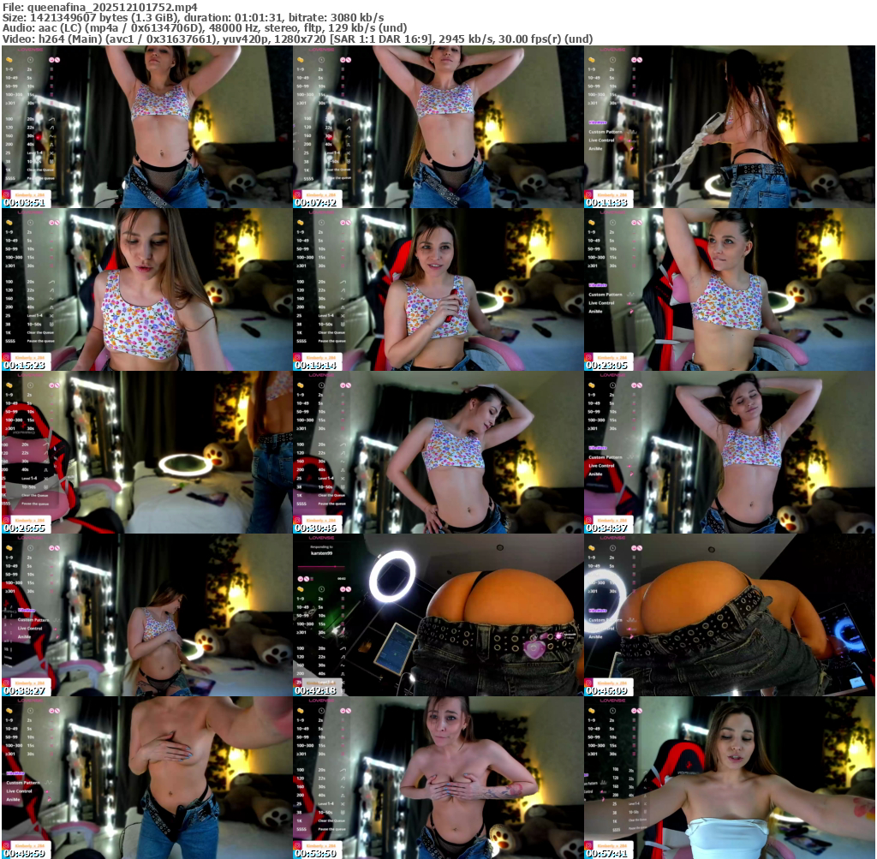Screen dimensions: 877x859
Task: Choose the frame stamped 00:46:09
Action: 730,615
